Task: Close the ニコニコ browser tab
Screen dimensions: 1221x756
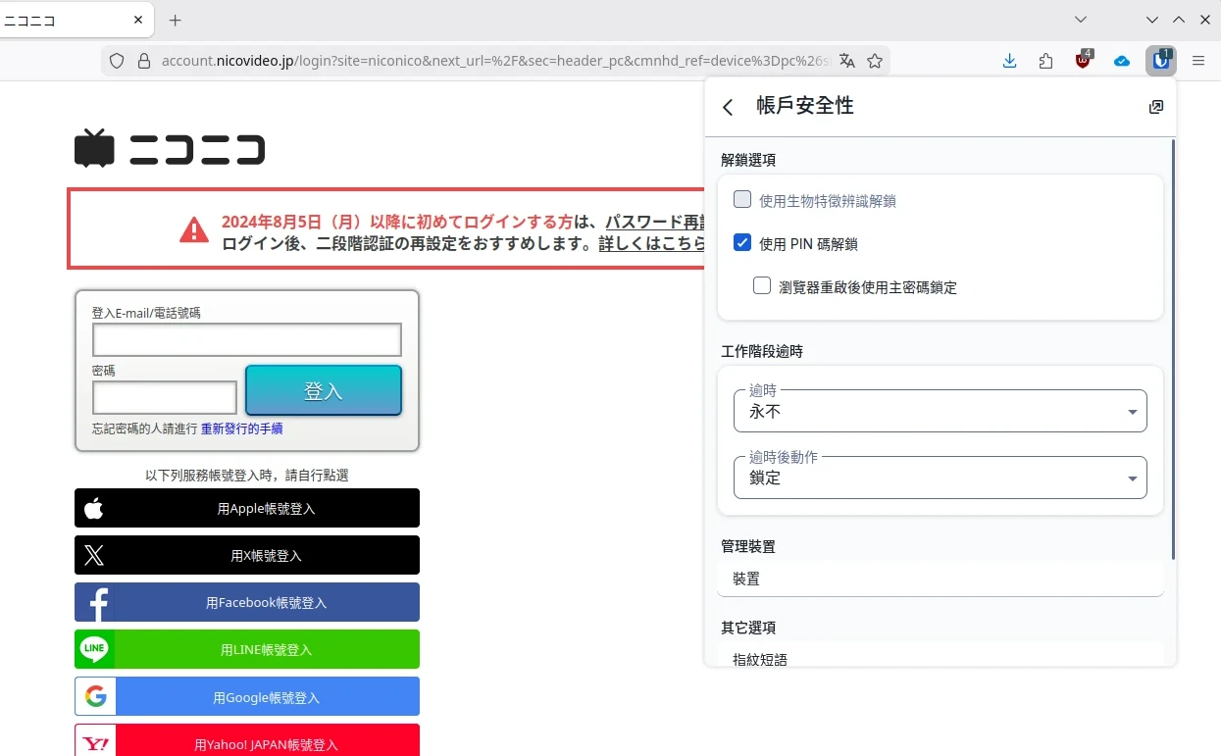Action: [137, 20]
